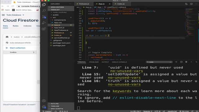Viewport: 199px width, 112px height.
Task: Kill terminal with trash icon
Action: tap(186, 62)
